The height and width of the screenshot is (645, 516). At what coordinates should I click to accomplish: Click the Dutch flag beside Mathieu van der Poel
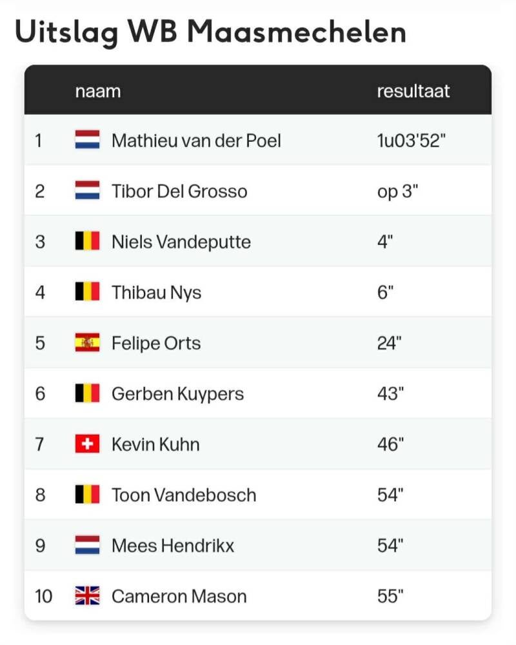(x=87, y=140)
